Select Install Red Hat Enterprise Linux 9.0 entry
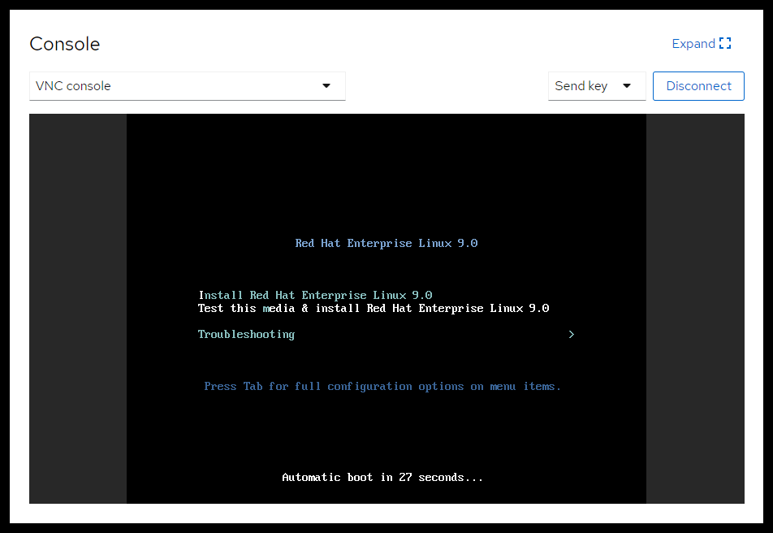Image resolution: width=773 pixels, height=533 pixels. [x=315, y=295]
